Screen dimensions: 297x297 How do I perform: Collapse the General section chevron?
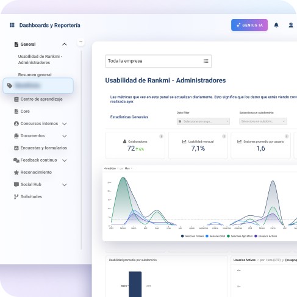tap(65, 45)
